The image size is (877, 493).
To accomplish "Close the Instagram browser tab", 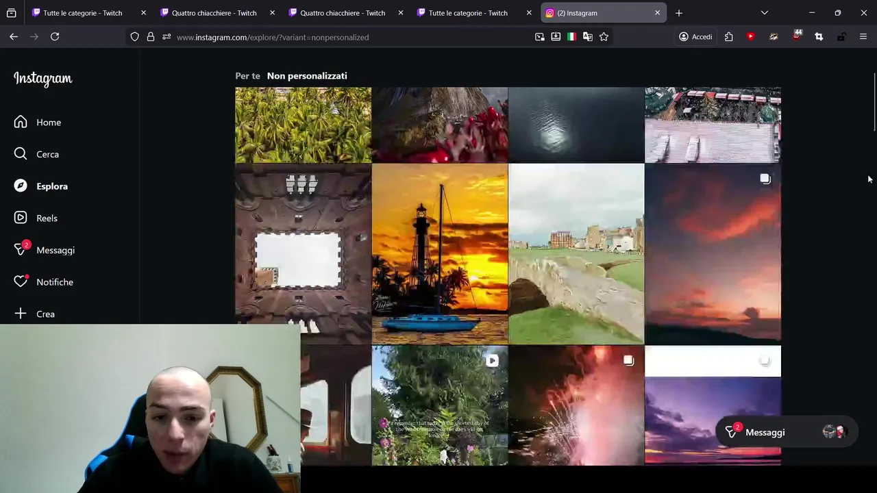I will pos(657,13).
